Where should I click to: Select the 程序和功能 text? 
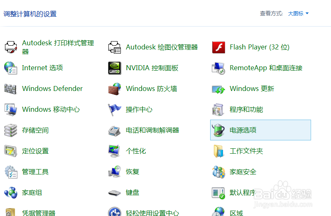tap(246, 109)
